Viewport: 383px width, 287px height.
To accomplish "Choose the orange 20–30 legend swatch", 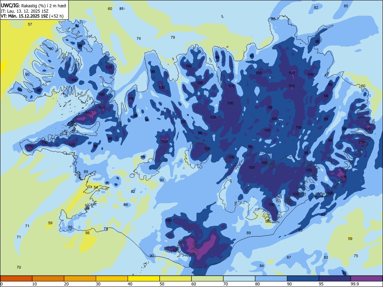I will (80, 279).
